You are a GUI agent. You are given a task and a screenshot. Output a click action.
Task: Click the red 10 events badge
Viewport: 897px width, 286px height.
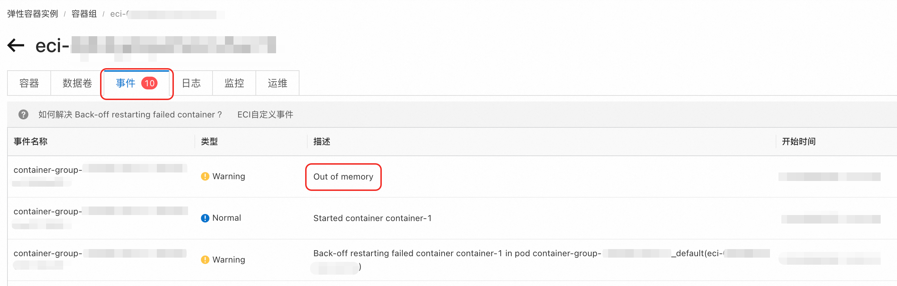(x=149, y=83)
